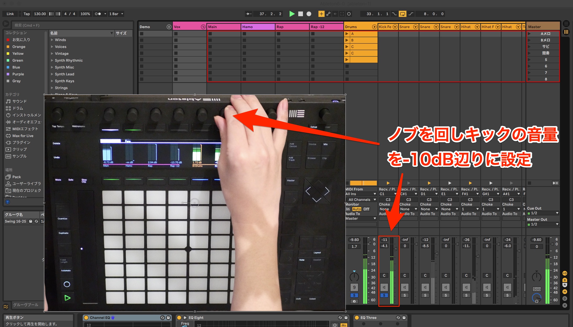Click the Arrangement Record circle button
Screen dimensions: 573x327
309,14
